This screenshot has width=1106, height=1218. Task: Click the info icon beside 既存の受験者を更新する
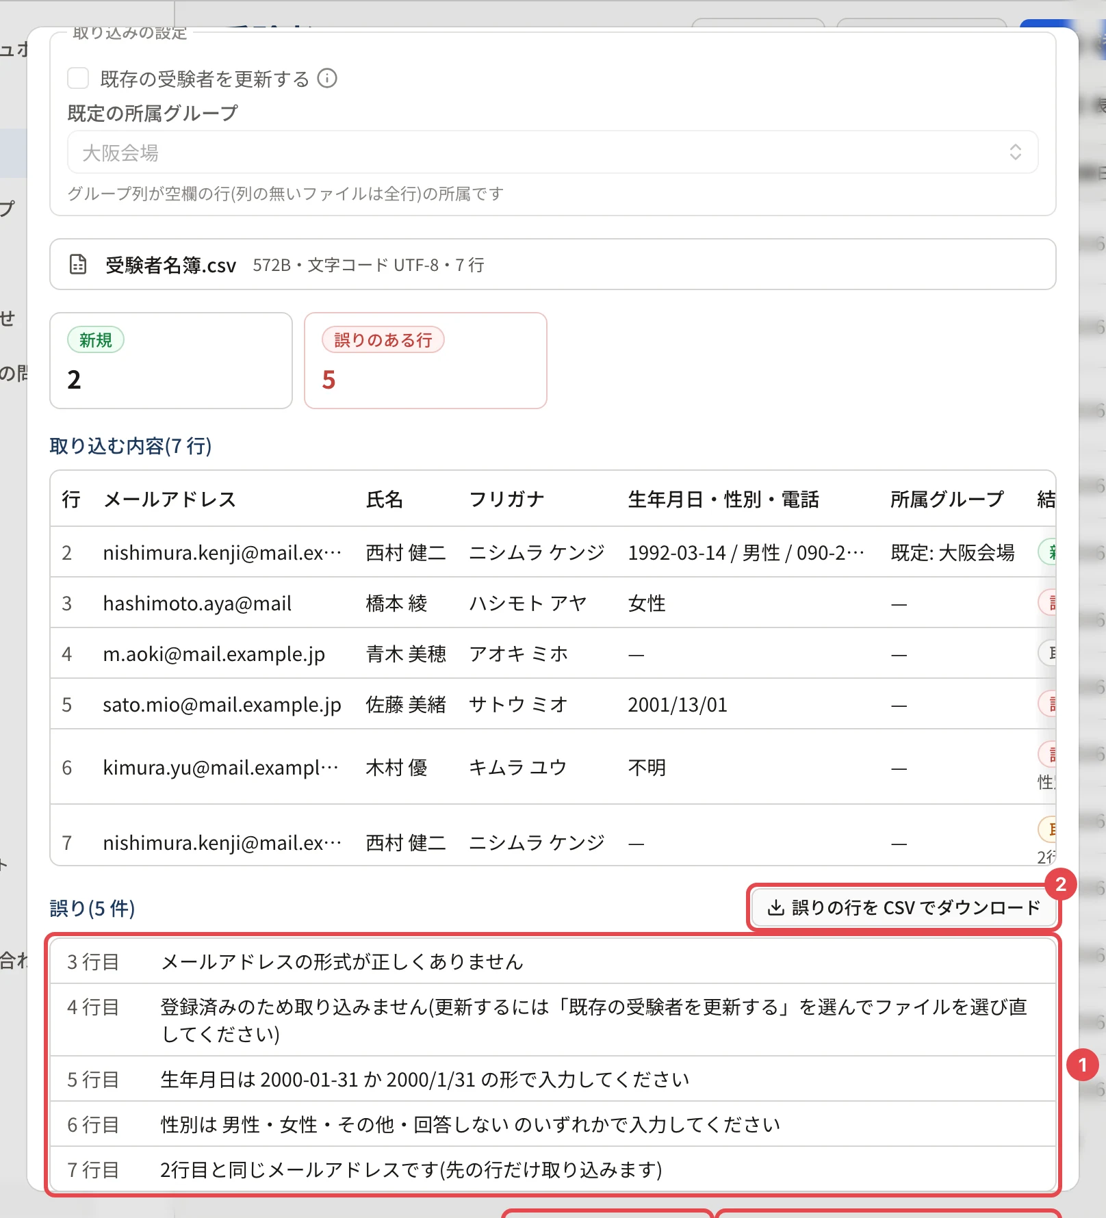(327, 79)
